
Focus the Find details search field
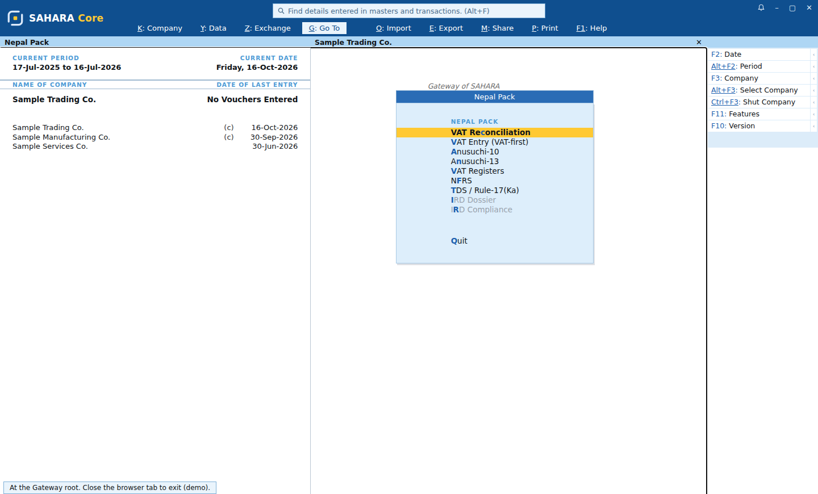(x=409, y=11)
